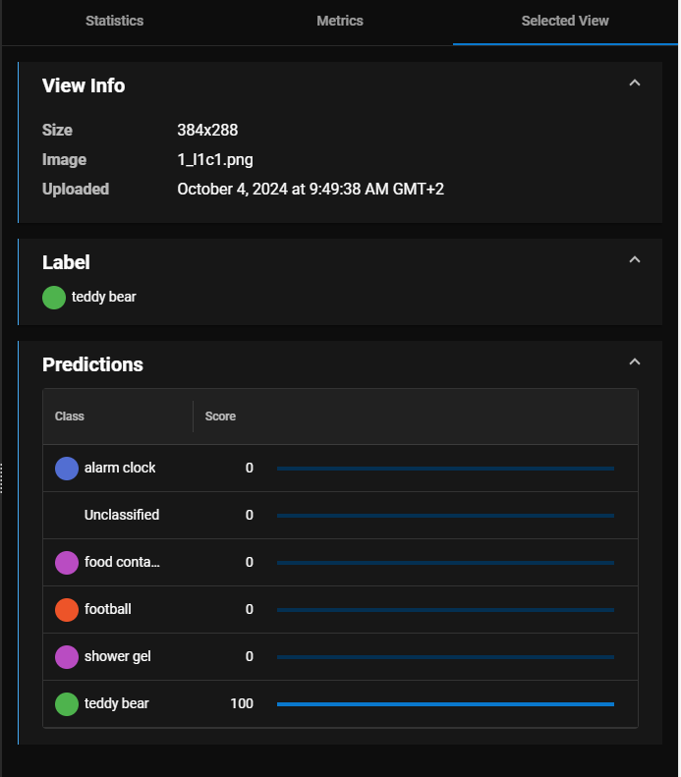Click the image filename 1_l1c1.png
The height and width of the screenshot is (777, 681).
click(x=215, y=160)
